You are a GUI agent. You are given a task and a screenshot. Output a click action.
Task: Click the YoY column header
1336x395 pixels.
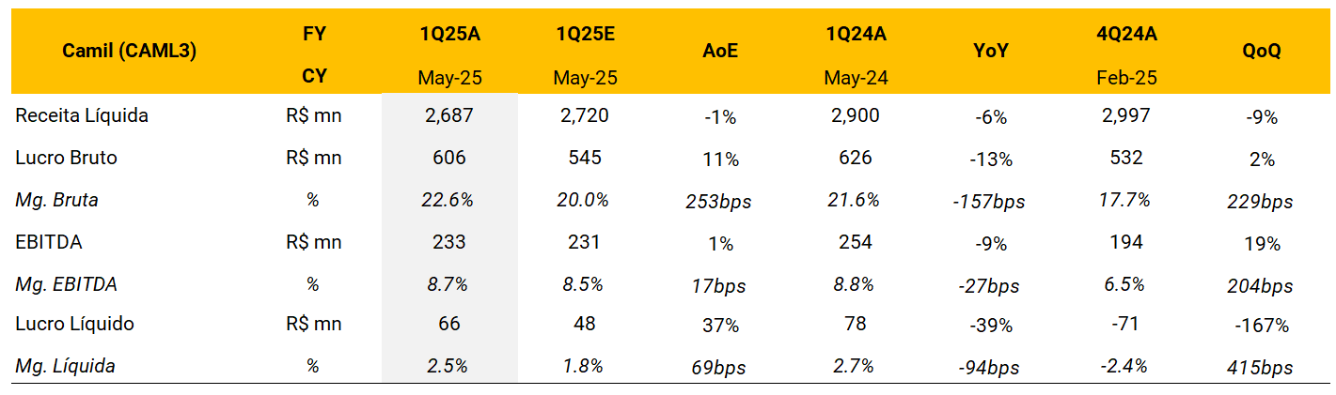point(991,53)
